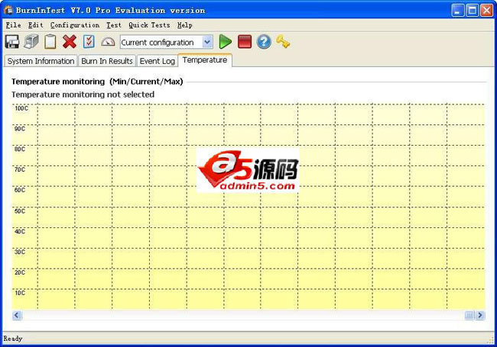The image size is (497, 347).
Task: Click the clipboard copy toolbar icon
Action: point(50,42)
